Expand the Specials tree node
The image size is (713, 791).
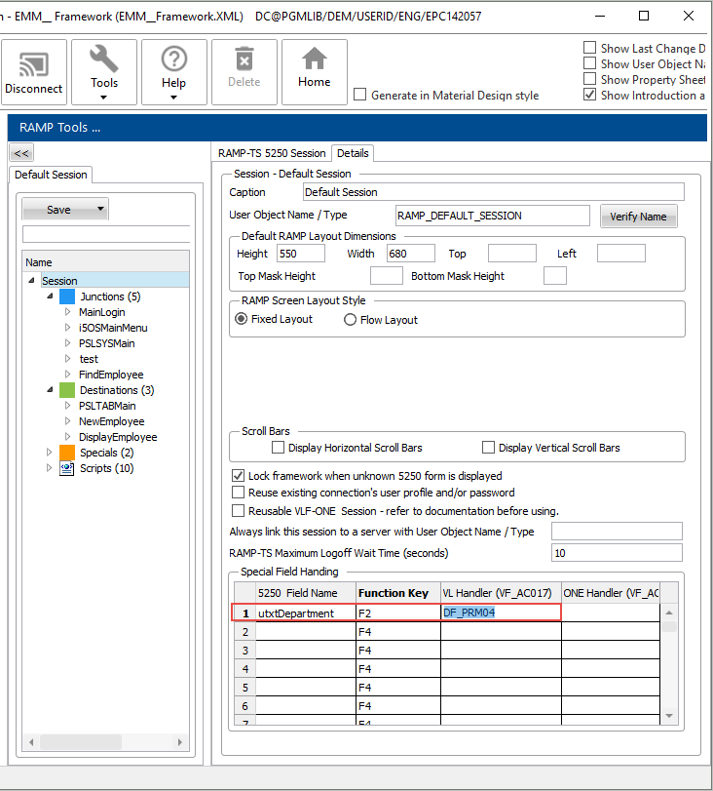click(50, 453)
